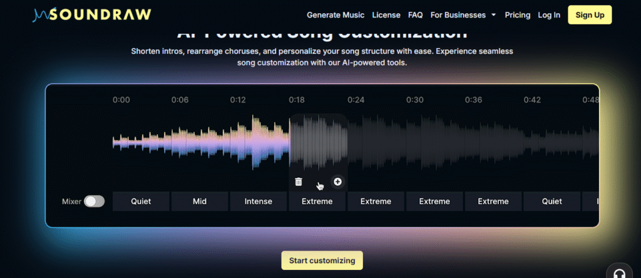This screenshot has width=641, height=278.
Task: Open the FAQ link
Action: (x=416, y=15)
